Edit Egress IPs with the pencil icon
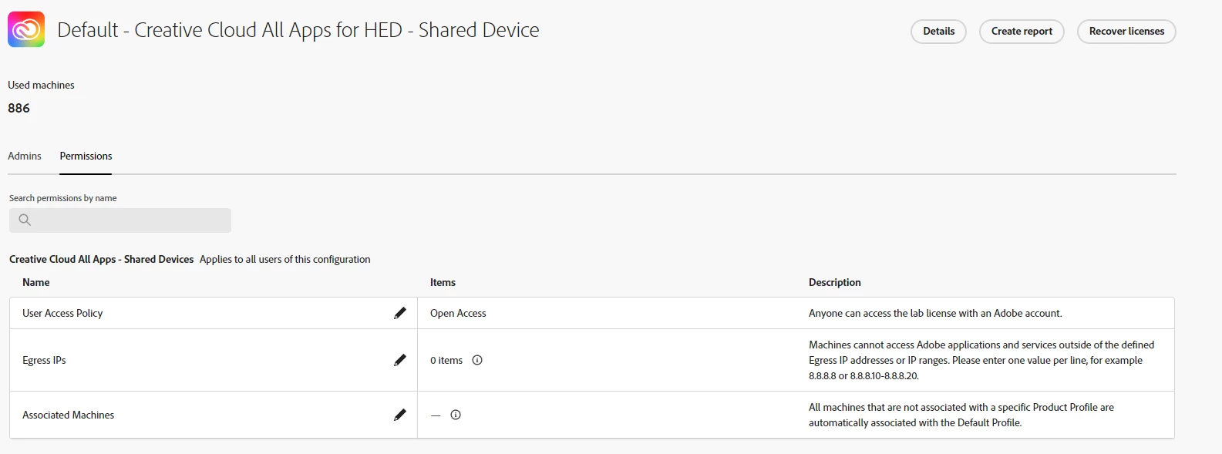The width and height of the screenshot is (1222, 454). (x=399, y=360)
